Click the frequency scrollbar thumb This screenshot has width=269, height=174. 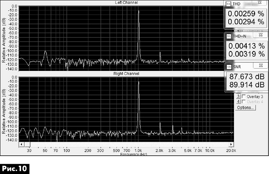click(x=27, y=144)
